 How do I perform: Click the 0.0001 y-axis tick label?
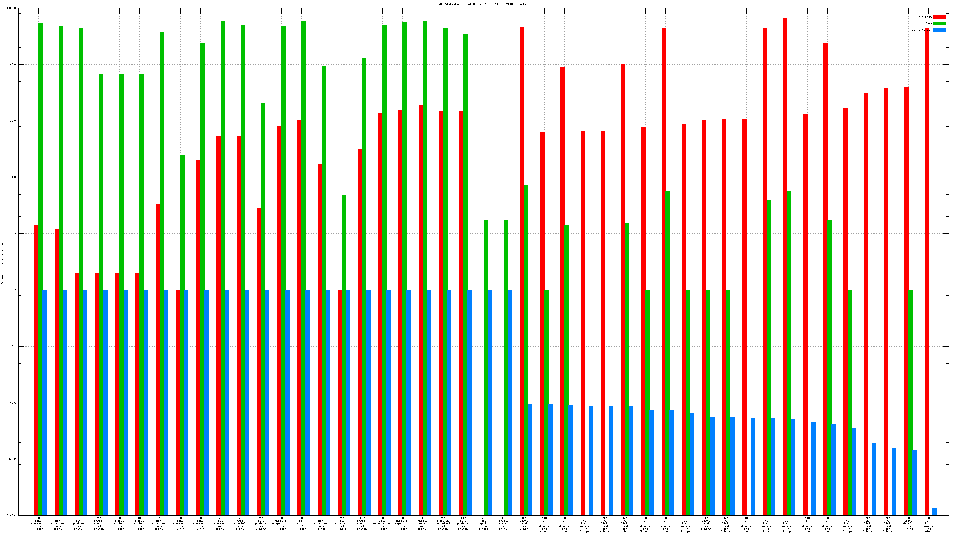pos(12,515)
